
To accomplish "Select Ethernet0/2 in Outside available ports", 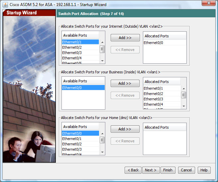I will point(80,47).
